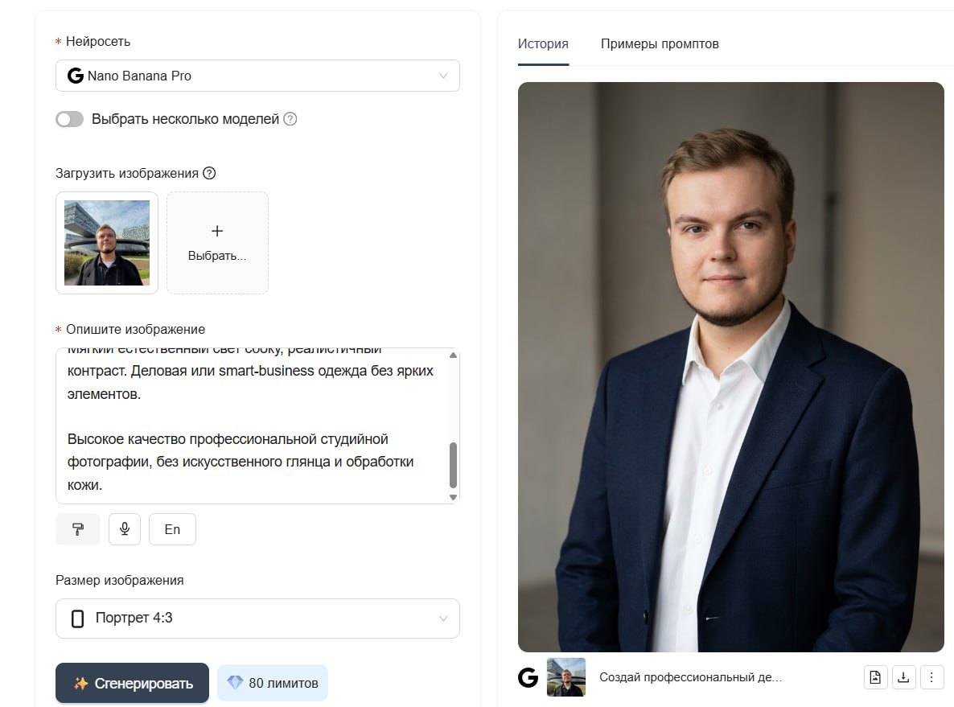Image resolution: width=954 pixels, height=707 pixels.
Task: Click the image file icon in history row
Action: click(x=875, y=677)
